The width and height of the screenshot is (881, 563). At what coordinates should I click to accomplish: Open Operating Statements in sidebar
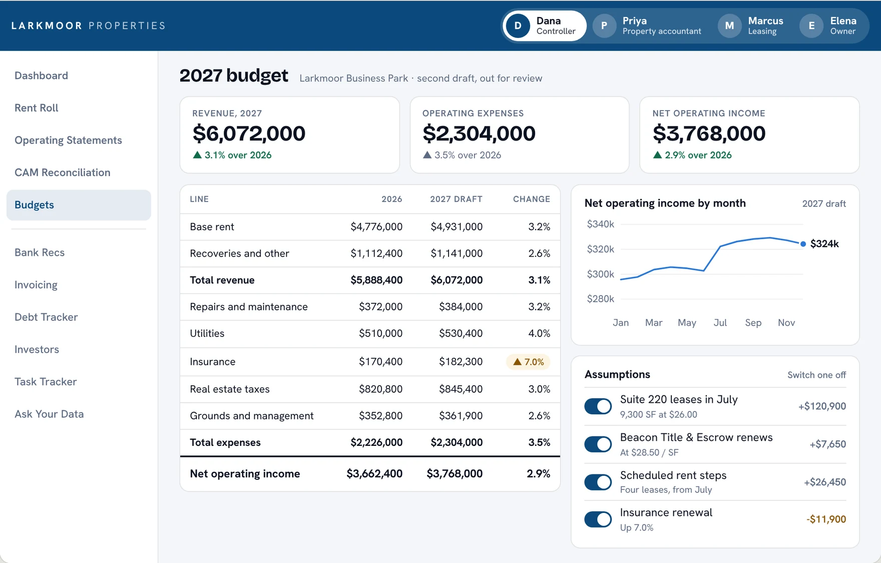point(79,140)
